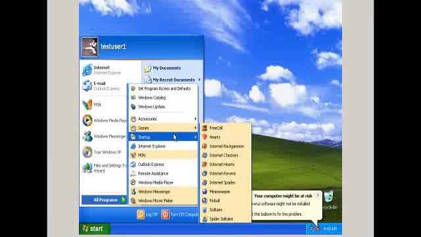Screen dimensions: 421x237
Task: Expand the Accessories submenu
Action: click(163, 118)
